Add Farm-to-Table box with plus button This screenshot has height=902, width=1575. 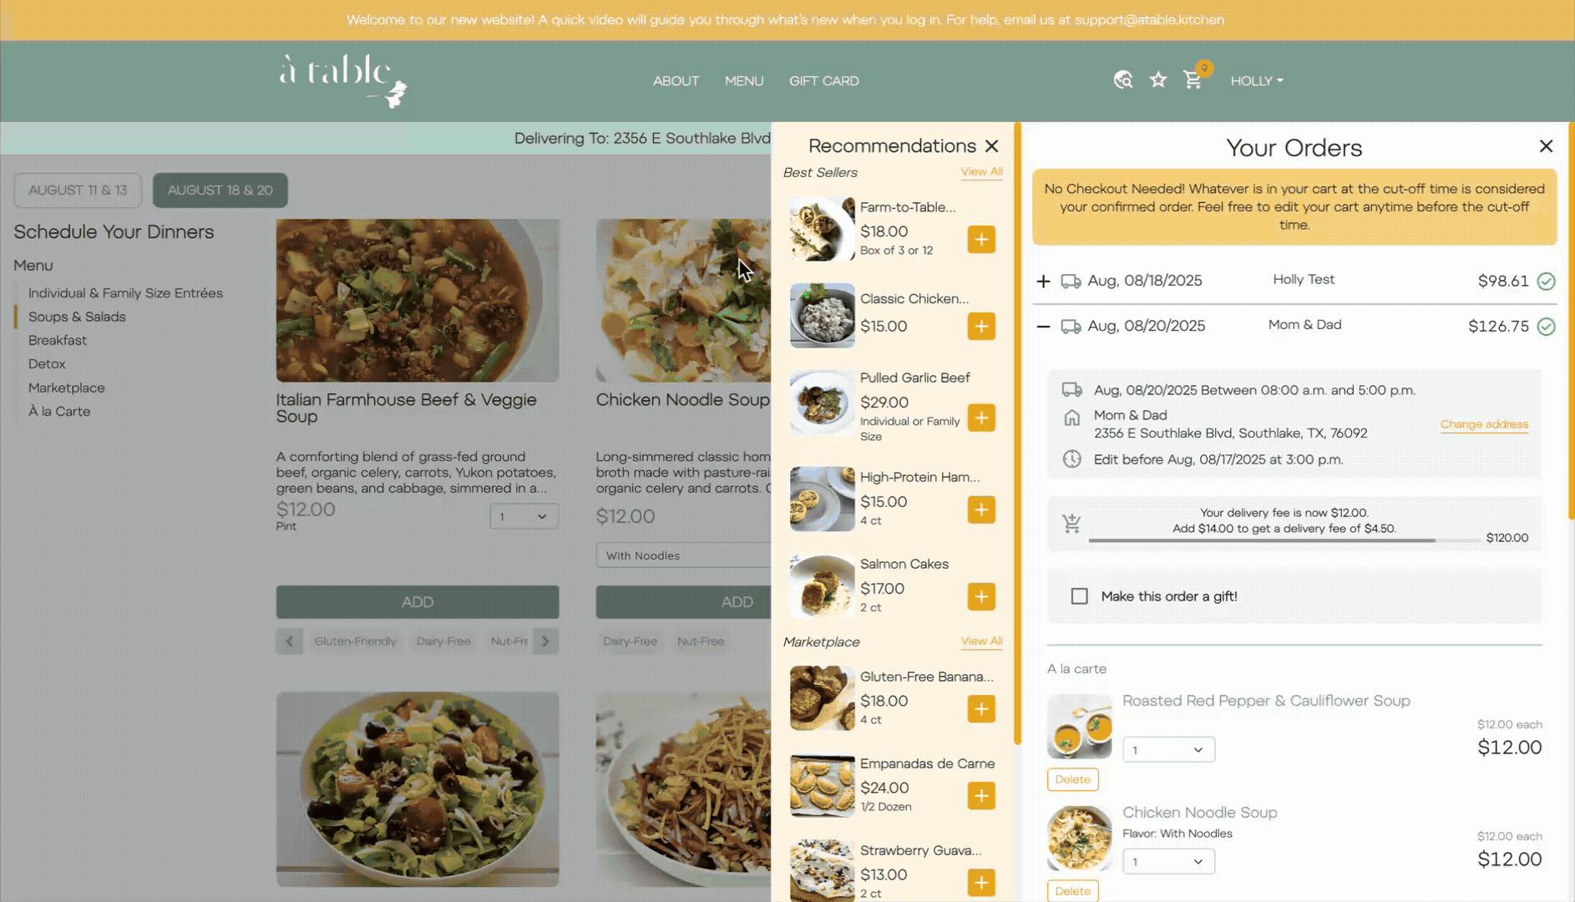click(981, 240)
